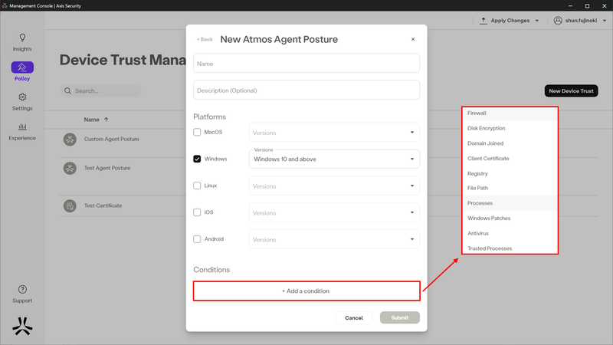This screenshot has height=345, width=613.
Task: Focus the Description (Optional) field
Action: [x=306, y=90]
